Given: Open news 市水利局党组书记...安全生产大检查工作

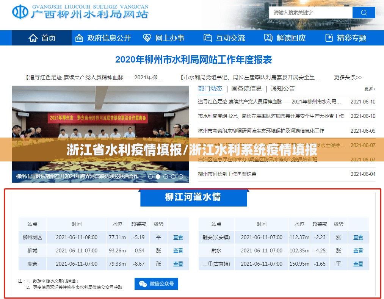Looking at the screenshot, I should (271, 116).
